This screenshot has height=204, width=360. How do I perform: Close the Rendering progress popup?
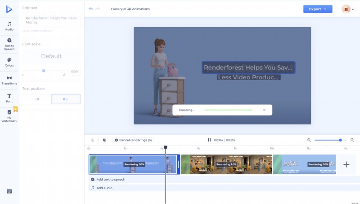264,110
